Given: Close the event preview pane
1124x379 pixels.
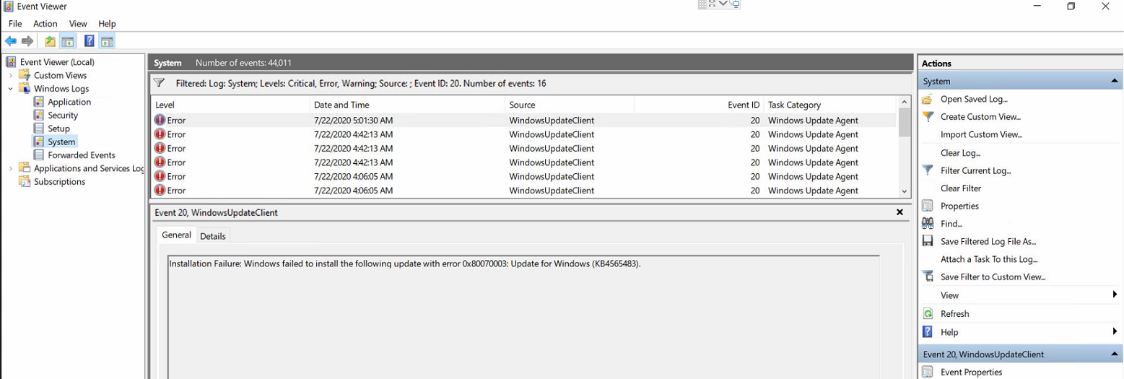Looking at the screenshot, I should 899,213.
